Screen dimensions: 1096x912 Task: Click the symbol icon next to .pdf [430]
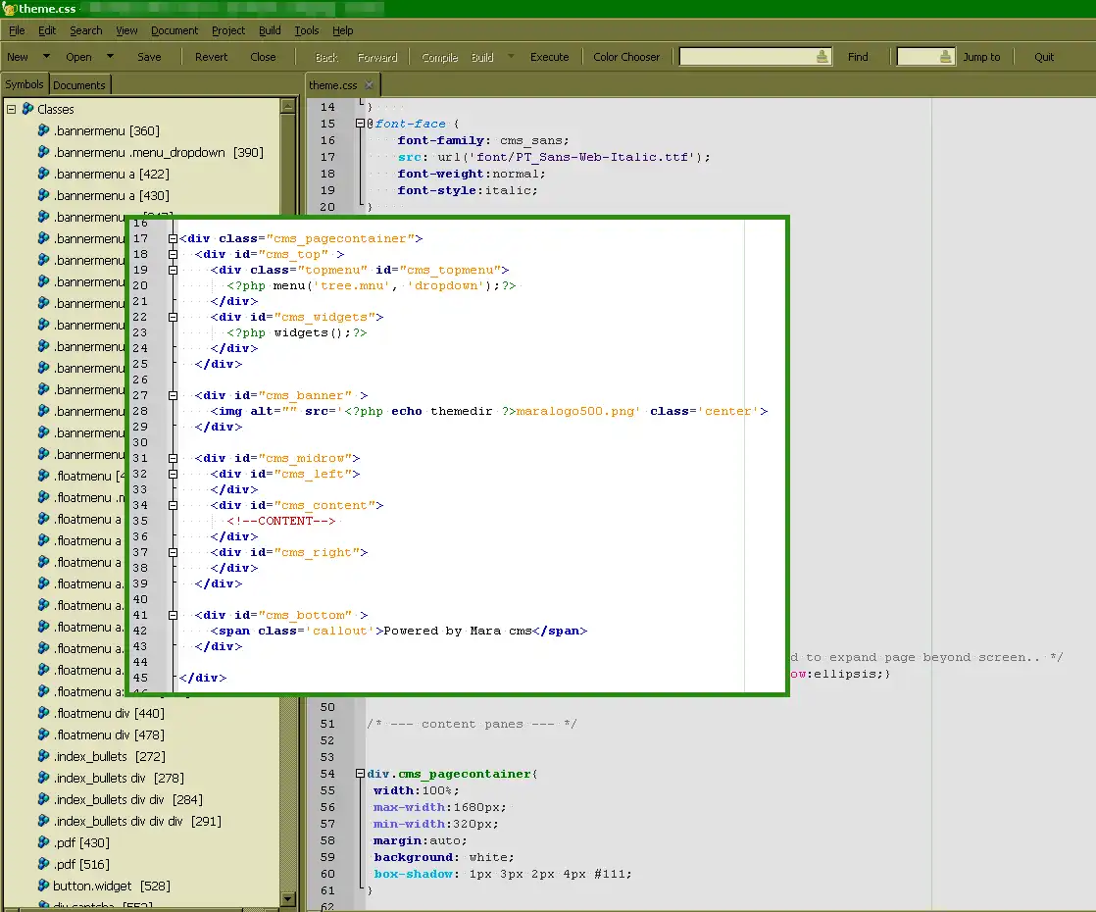click(x=43, y=842)
